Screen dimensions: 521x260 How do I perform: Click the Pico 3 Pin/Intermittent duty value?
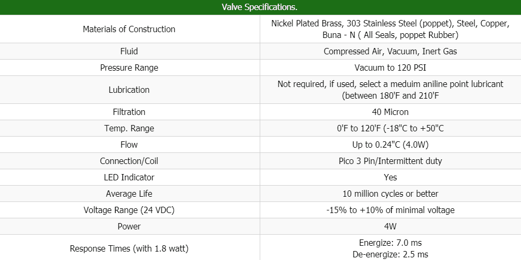pyautogui.click(x=390, y=161)
